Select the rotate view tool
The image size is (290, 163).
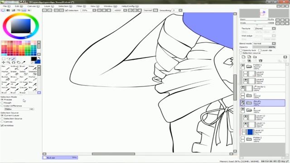pos(14,62)
